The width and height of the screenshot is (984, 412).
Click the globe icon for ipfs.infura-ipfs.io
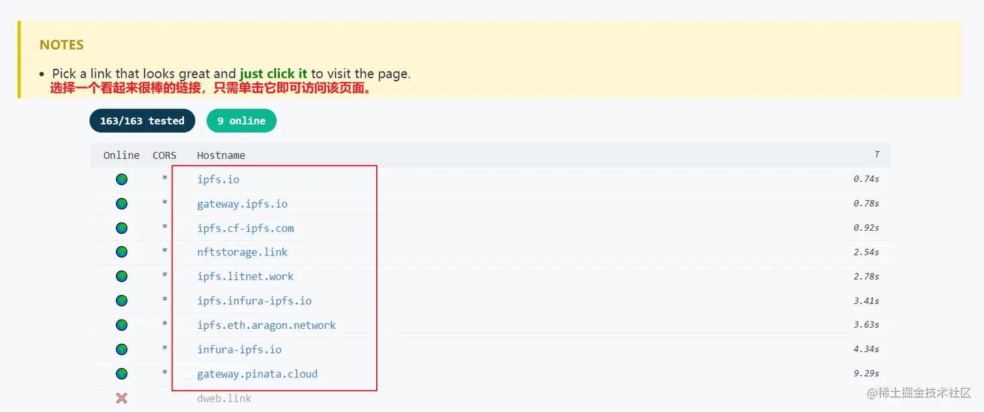(x=122, y=301)
